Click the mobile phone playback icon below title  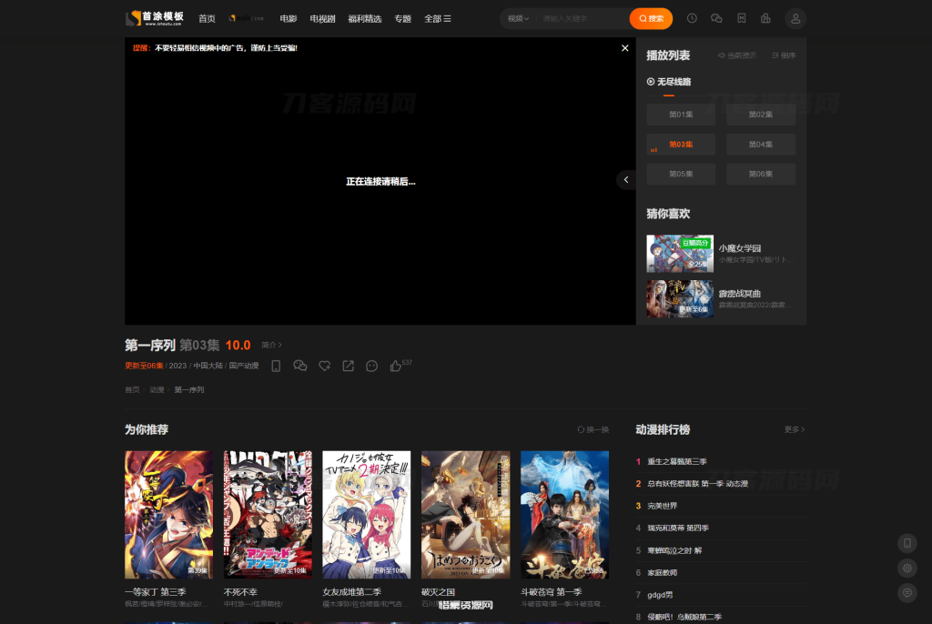(276, 366)
